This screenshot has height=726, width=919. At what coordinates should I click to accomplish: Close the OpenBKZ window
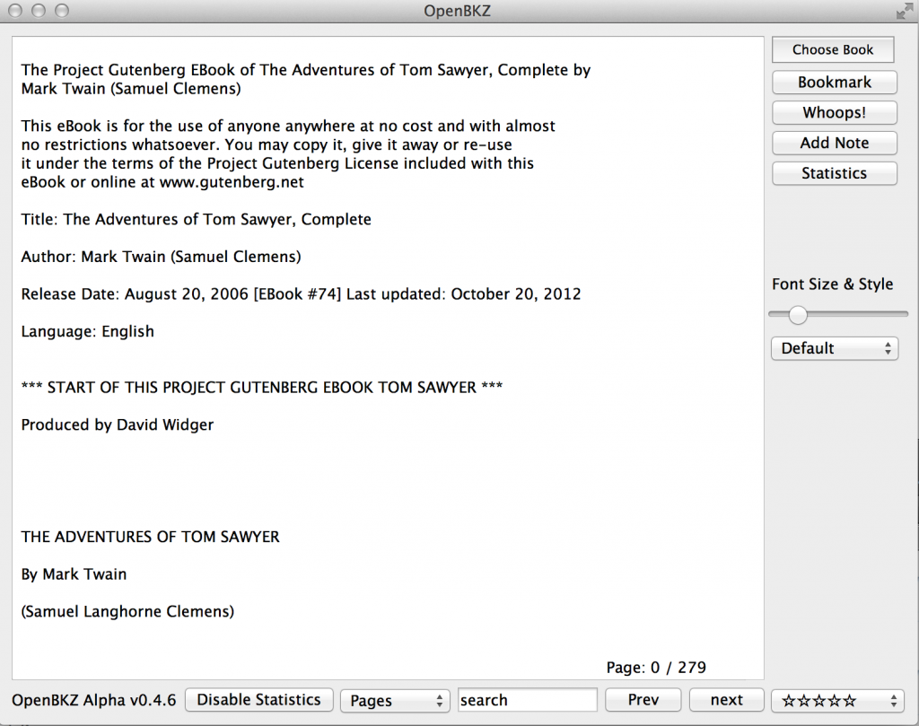pyautogui.click(x=17, y=12)
